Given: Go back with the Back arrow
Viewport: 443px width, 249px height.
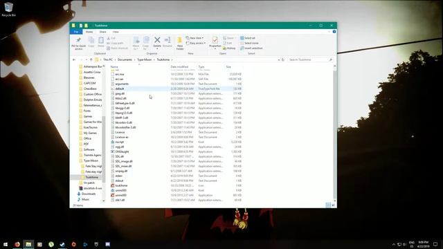Looking at the screenshot, I should coord(74,60).
